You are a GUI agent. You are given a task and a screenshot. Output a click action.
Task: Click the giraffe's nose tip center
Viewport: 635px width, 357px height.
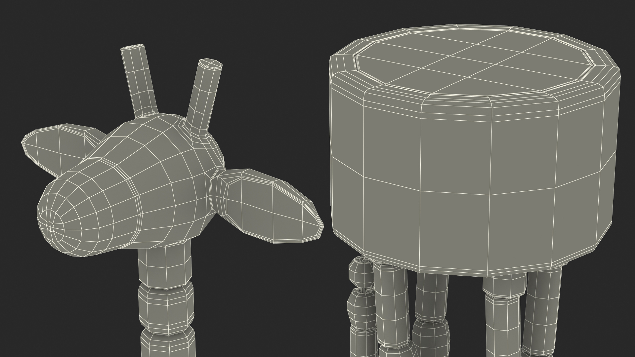[x=51, y=226]
